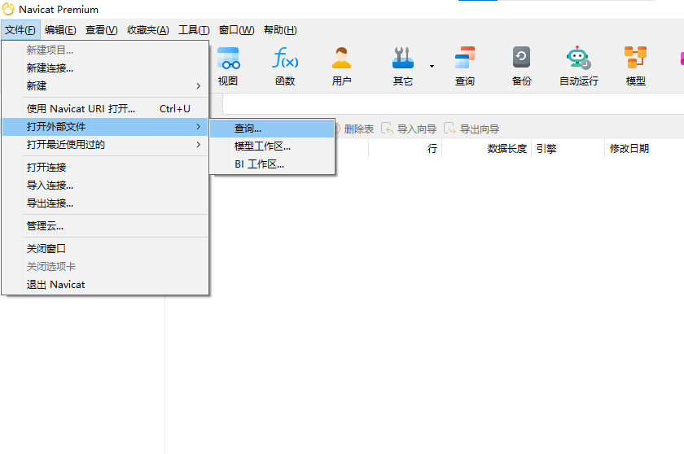Choose 关闭窗口 from the File menu
The image size is (684, 454).
click(x=105, y=249)
